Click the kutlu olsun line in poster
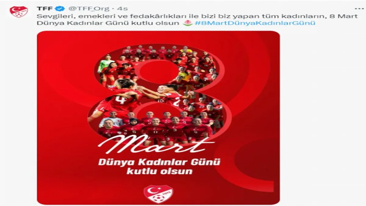The height and width of the screenshot is (206, 366). click(x=160, y=171)
